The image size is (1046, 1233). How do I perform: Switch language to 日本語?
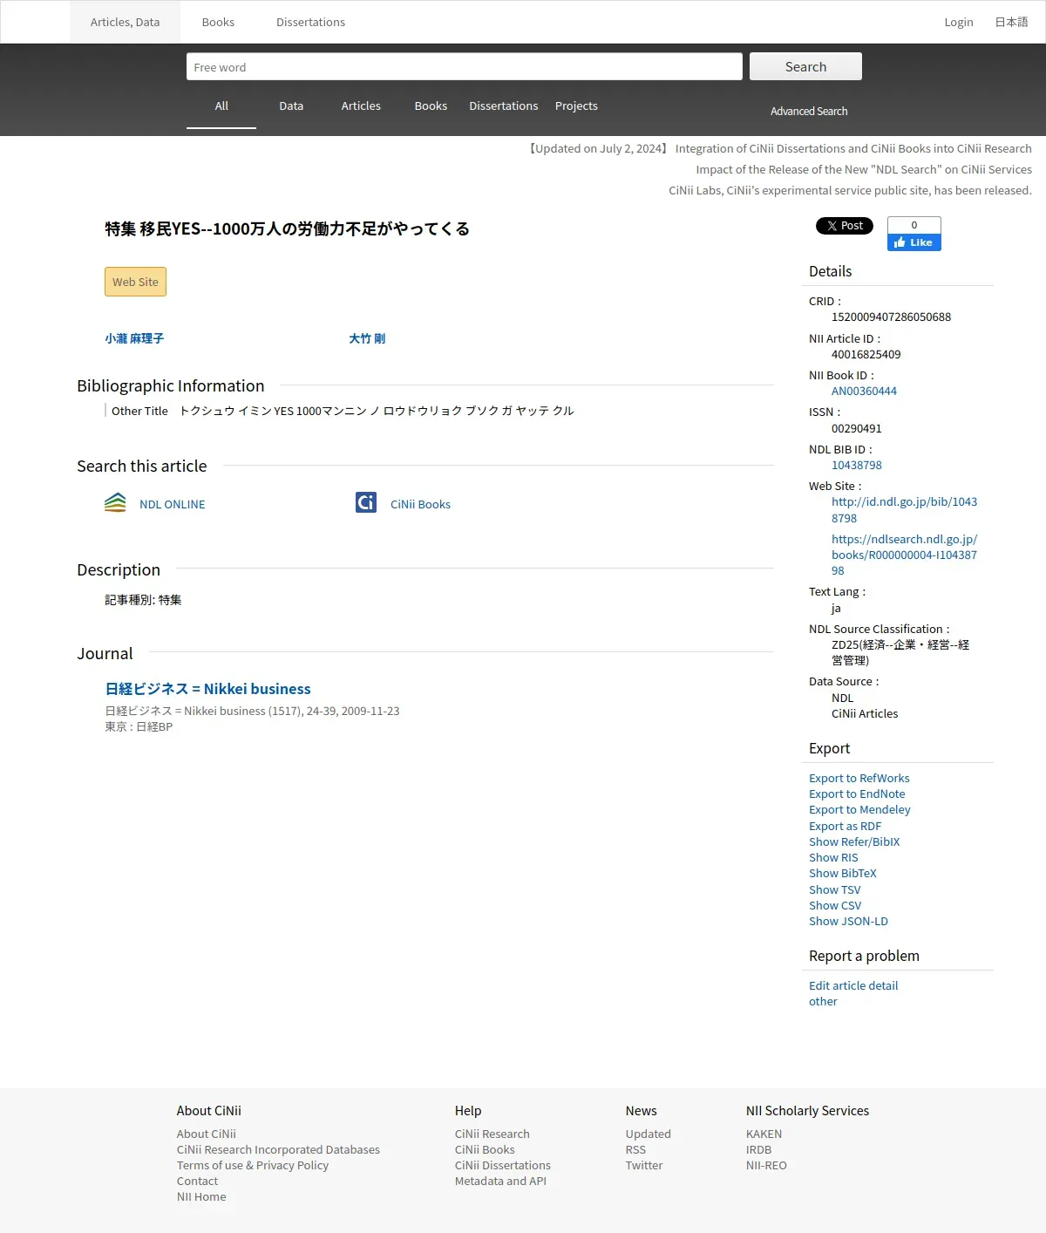(1011, 22)
